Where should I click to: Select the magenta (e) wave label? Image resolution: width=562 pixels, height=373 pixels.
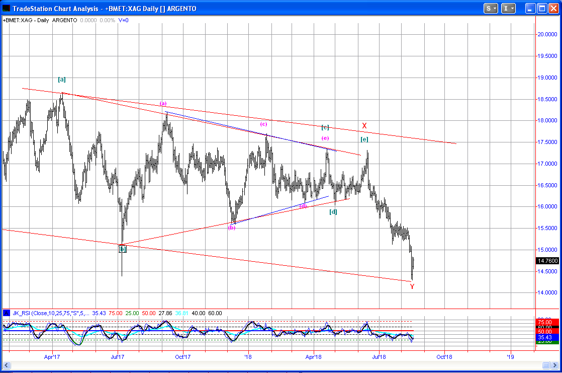tap(325, 138)
